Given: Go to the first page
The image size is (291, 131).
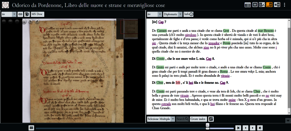Looking at the screenshot, I should pyautogui.click(x=238, y=128).
